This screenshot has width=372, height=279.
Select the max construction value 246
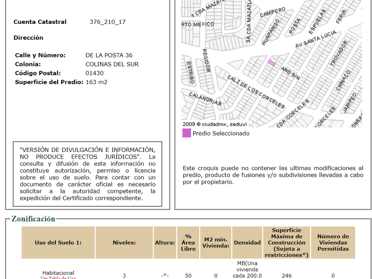click(287, 275)
